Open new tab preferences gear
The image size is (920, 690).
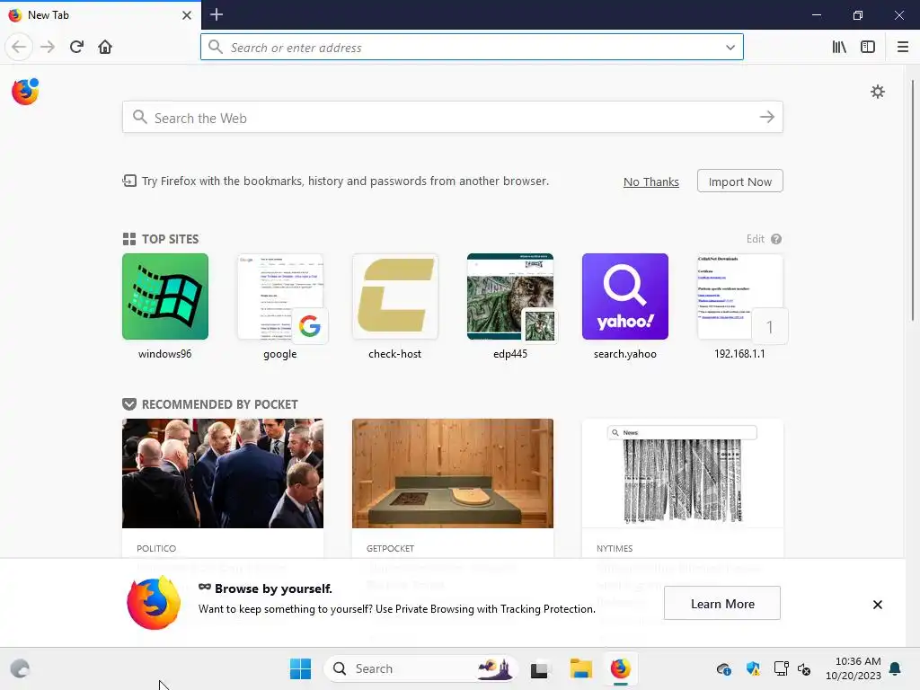(x=877, y=92)
